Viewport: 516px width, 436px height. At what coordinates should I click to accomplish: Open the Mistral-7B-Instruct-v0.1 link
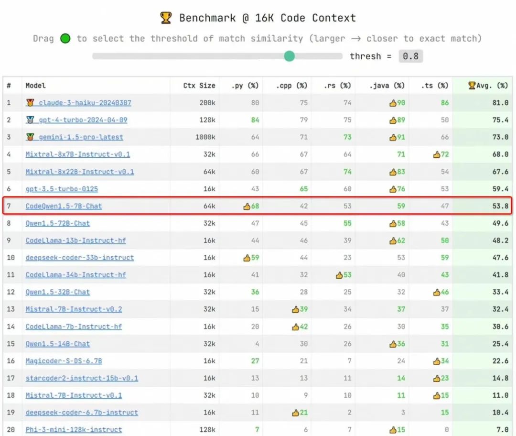pos(74,395)
